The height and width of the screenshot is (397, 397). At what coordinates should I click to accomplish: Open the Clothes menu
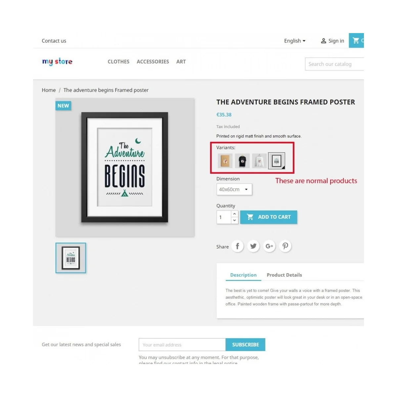click(118, 62)
